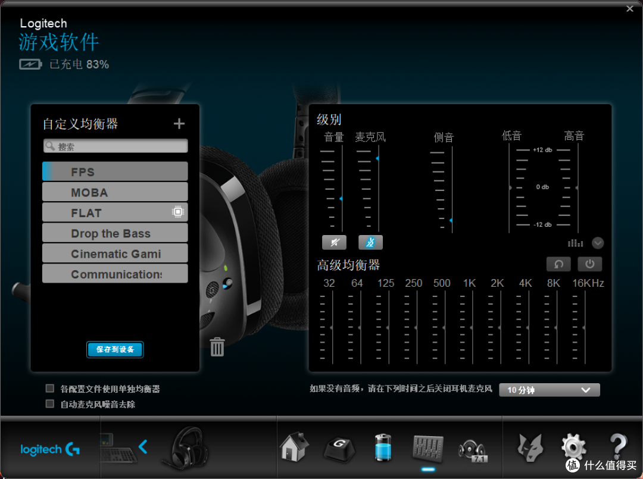643x479 pixels.
Task: Click the left arrow device switcher
Action: coord(143,447)
